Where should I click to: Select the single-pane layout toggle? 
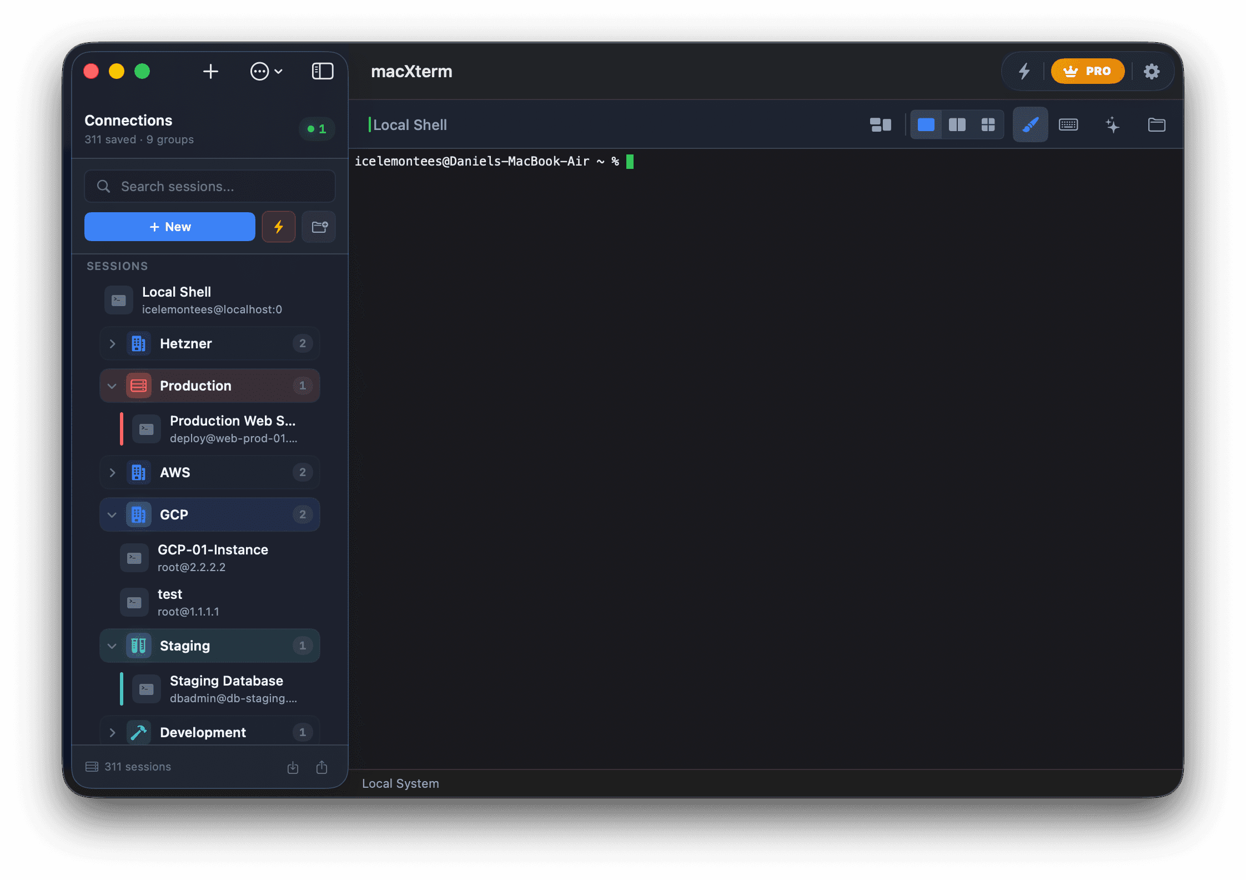point(926,124)
